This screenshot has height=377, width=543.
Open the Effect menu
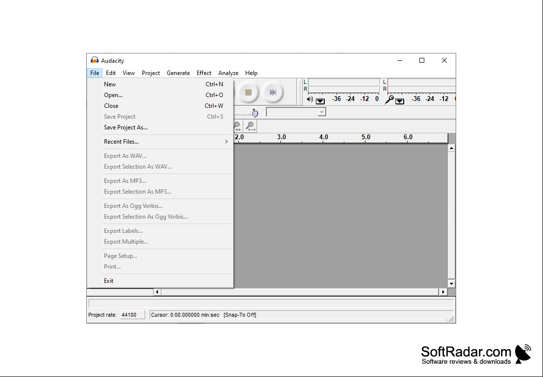pyautogui.click(x=204, y=73)
